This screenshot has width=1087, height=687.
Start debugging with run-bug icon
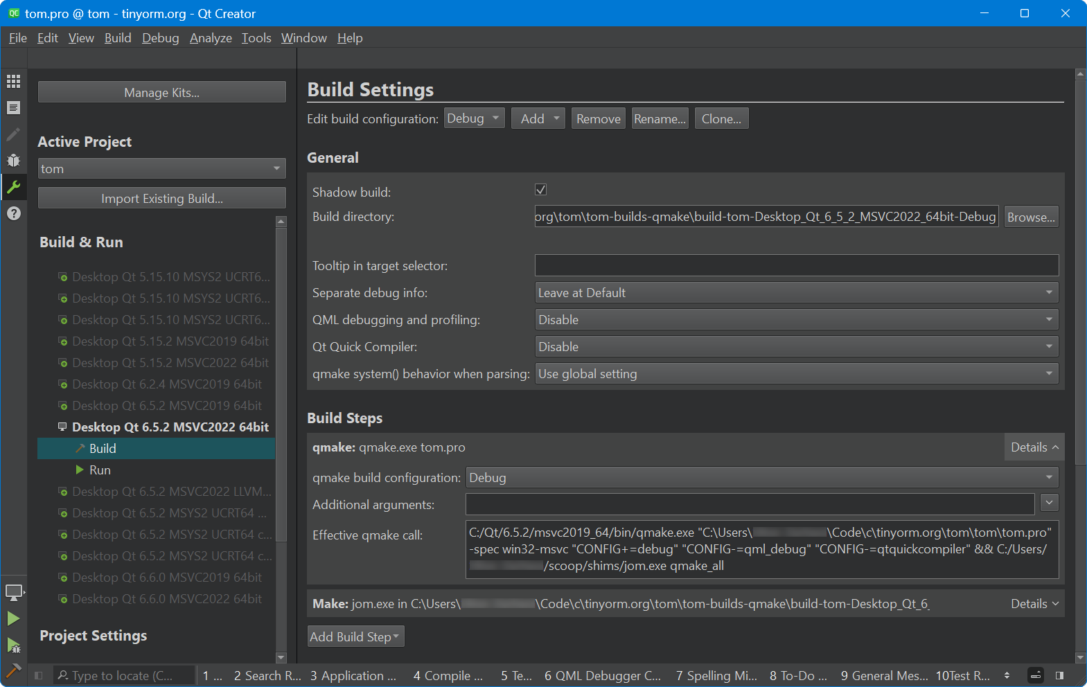coord(13,645)
